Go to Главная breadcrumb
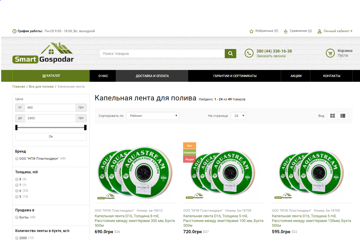The image size is (360, 240). point(19,86)
